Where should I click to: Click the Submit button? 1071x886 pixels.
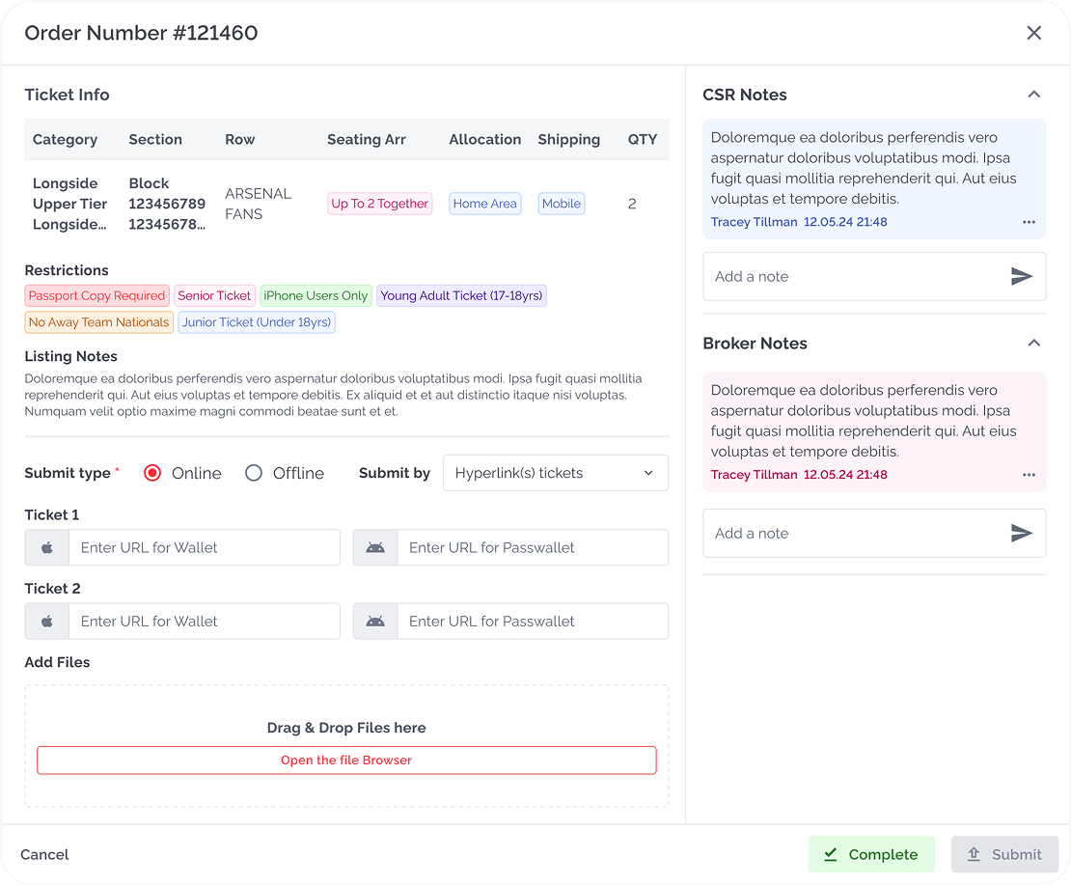click(x=1003, y=854)
